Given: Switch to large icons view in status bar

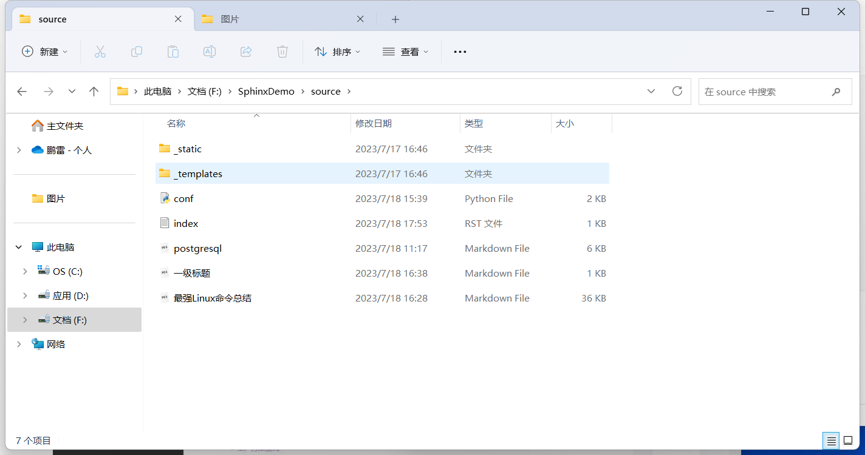Looking at the screenshot, I should pyautogui.click(x=848, y=441).
